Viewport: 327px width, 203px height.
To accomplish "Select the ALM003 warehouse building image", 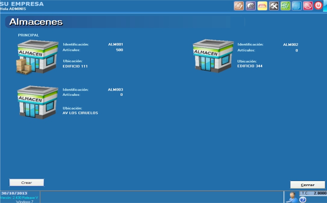I will [x=36, y=102].
